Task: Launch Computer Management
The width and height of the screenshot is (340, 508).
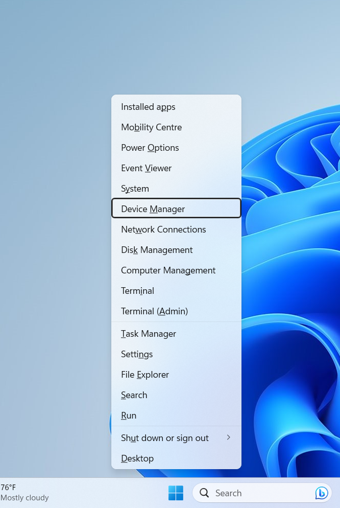Action: point(168,270)
